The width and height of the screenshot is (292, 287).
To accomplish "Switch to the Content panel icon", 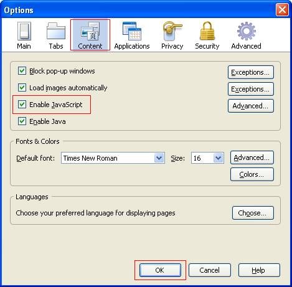I will point(90,31).
